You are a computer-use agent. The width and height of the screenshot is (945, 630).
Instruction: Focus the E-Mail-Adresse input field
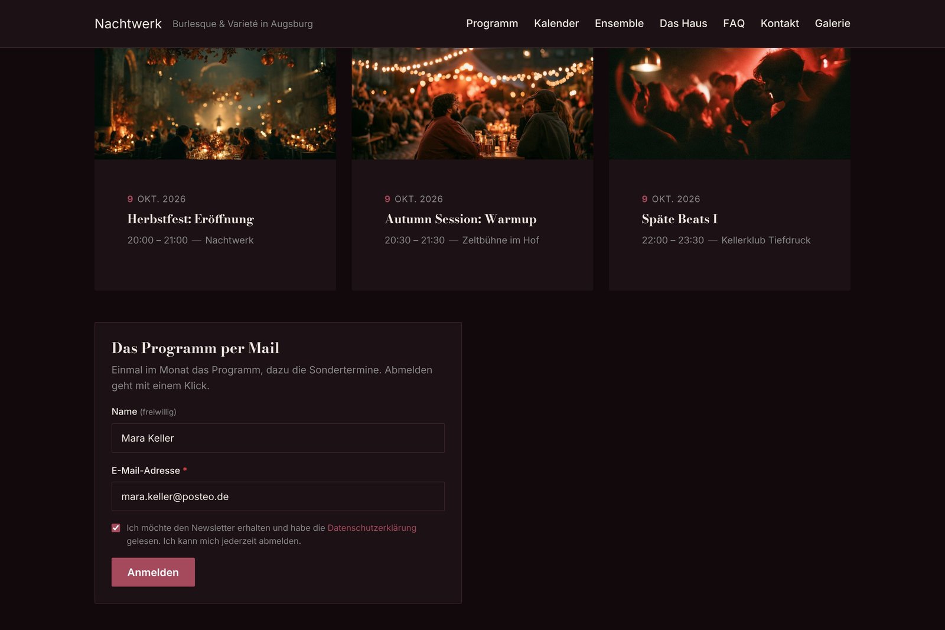tap(278, 497)
